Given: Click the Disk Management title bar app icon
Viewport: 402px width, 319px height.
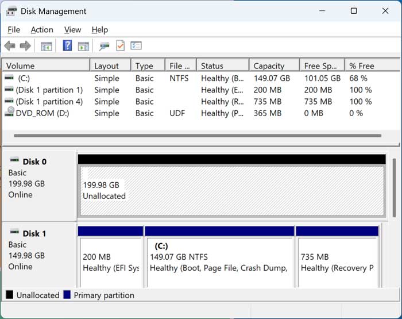Looking at the screenshot, I should click(11, 11).
